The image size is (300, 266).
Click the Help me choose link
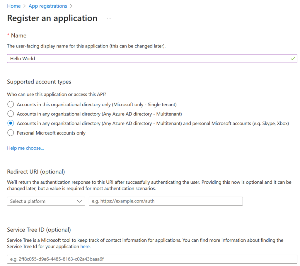pyautogui.click(x=25, y=148)
